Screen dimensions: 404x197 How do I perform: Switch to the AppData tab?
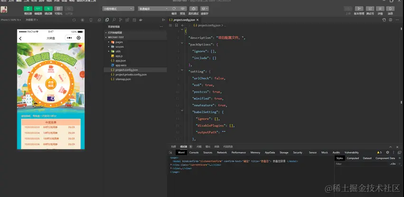pyautogui.click(x=270, y=152)
